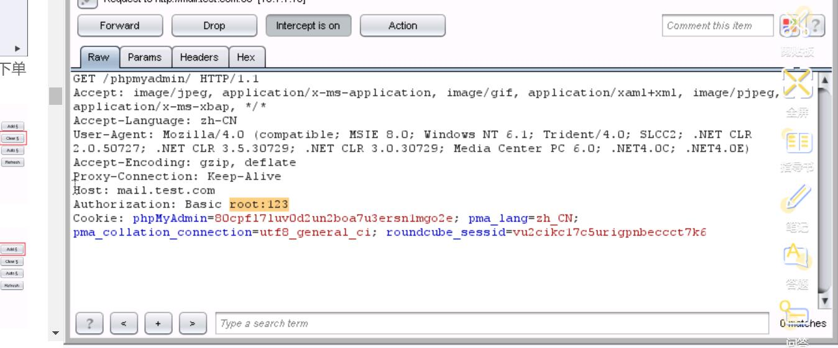Click the phpMyAdmin cookie name

pos(170,218)
